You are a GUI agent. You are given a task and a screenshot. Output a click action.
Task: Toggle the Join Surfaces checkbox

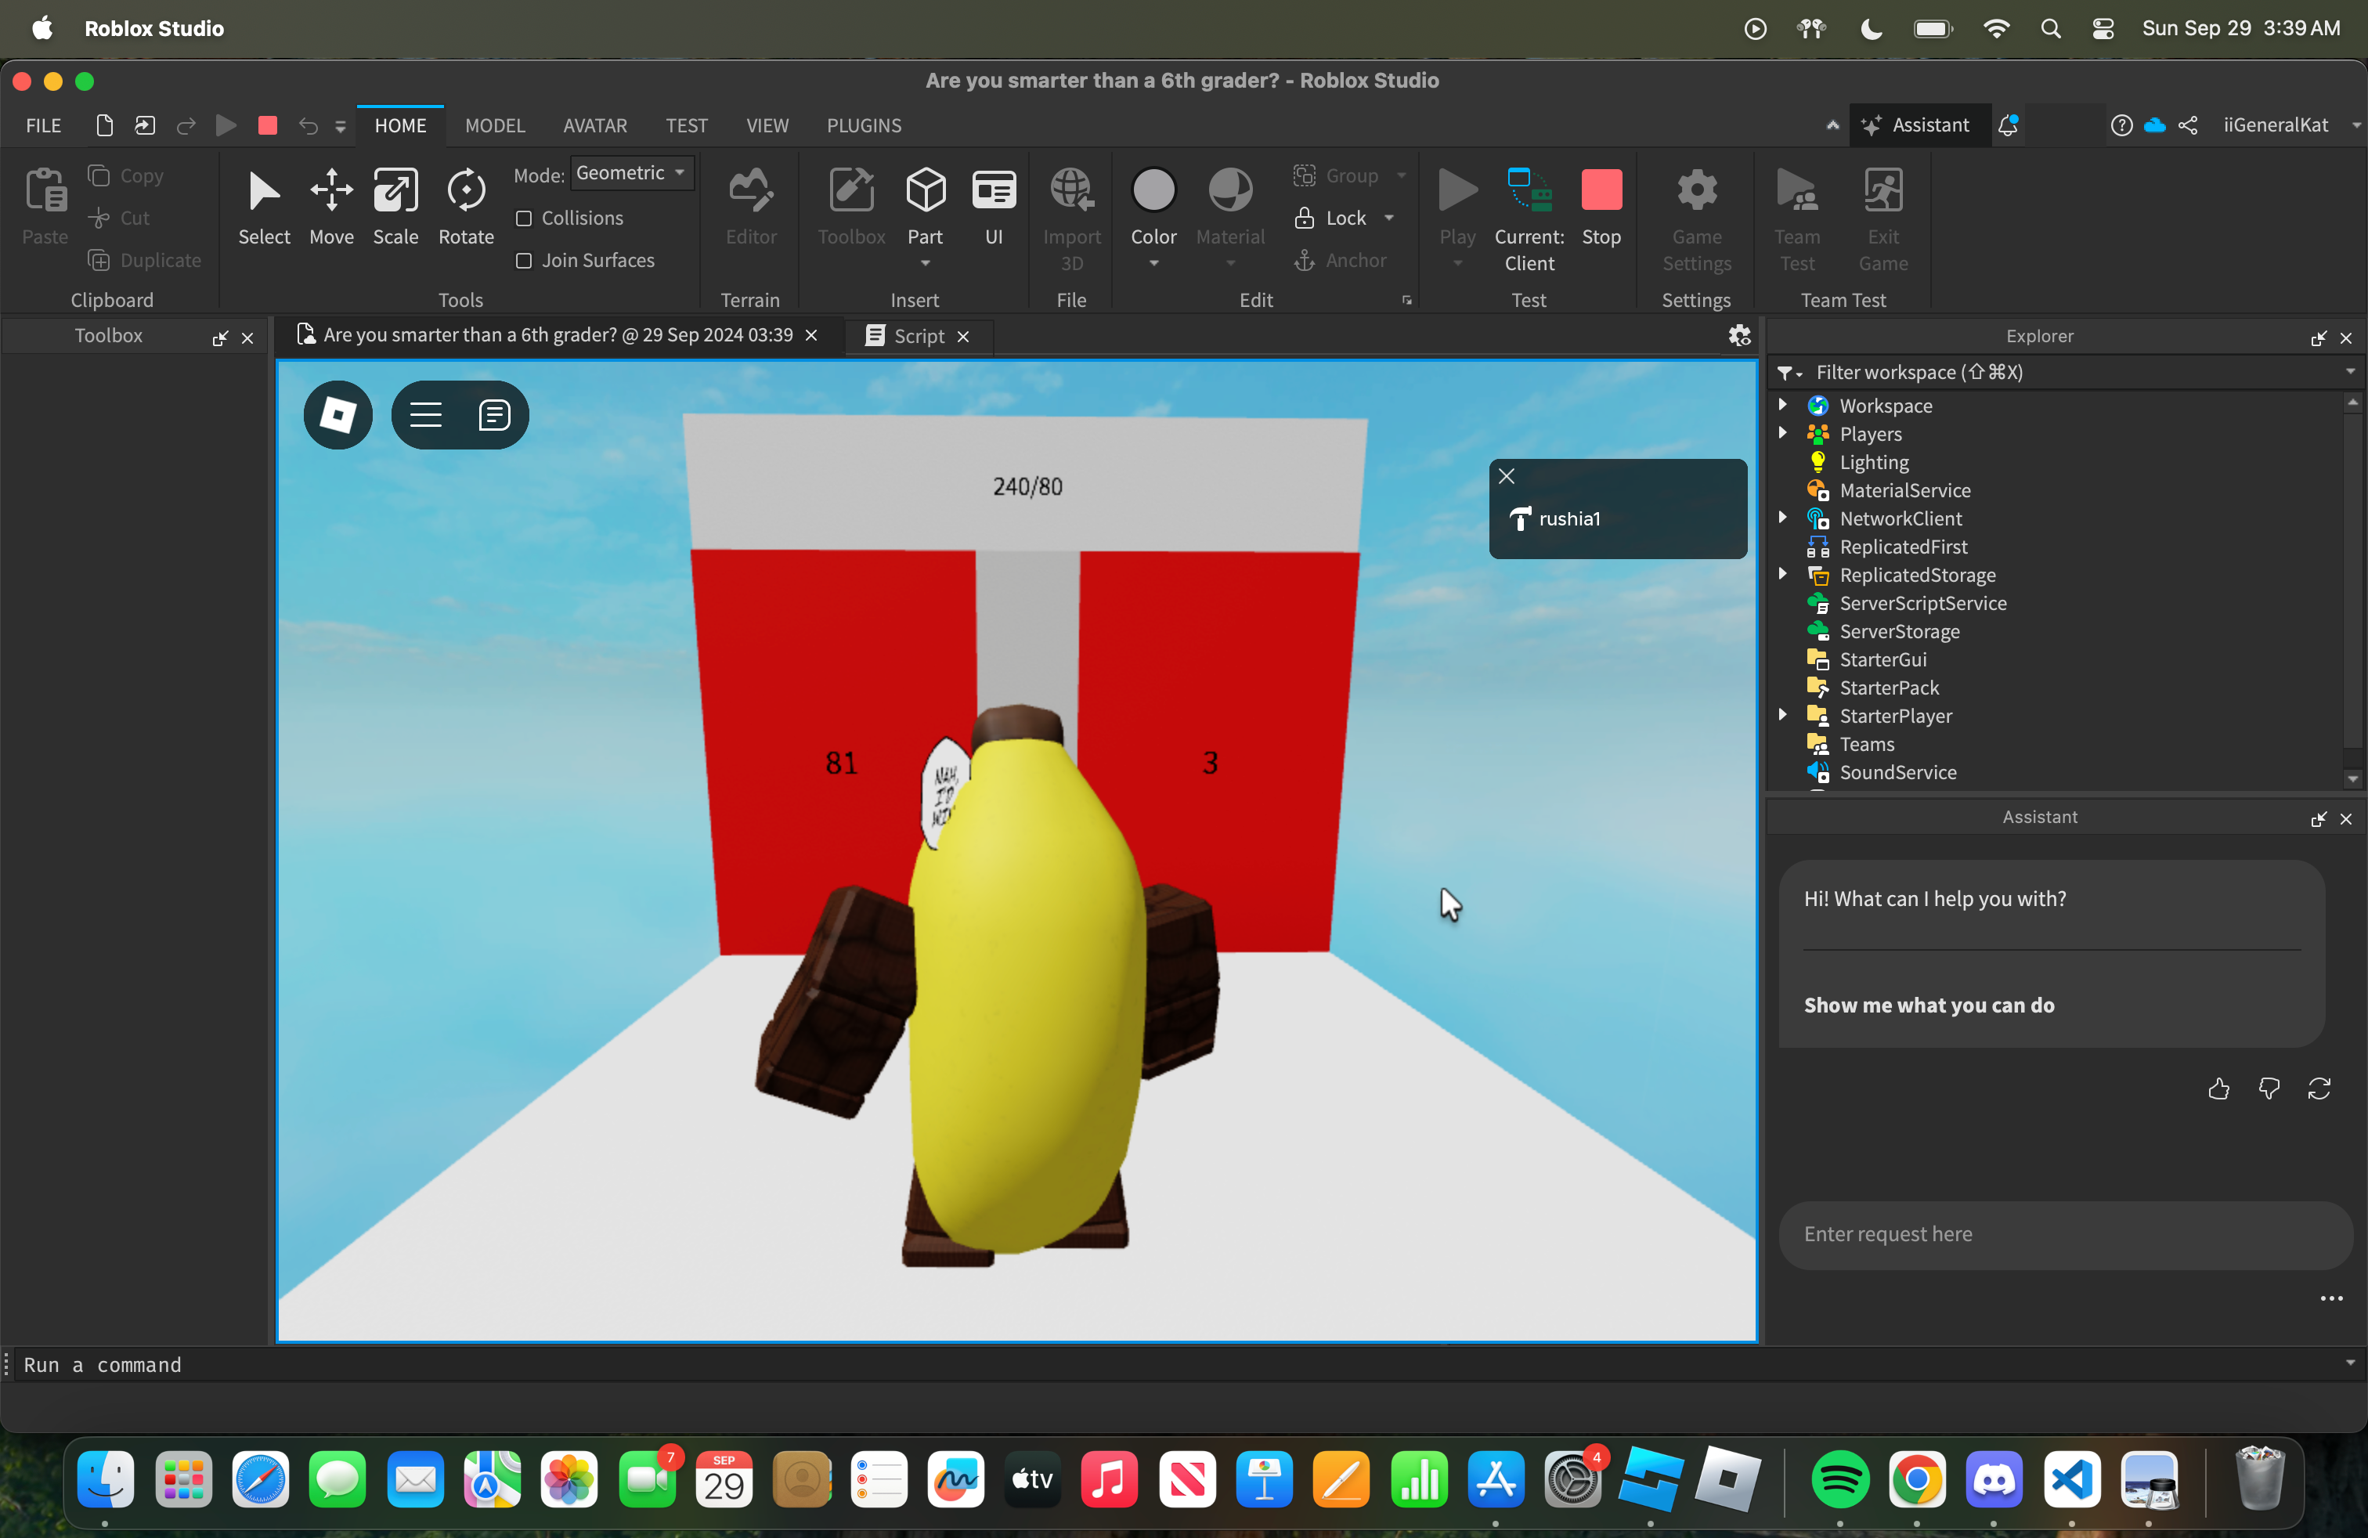pos(525,261)
